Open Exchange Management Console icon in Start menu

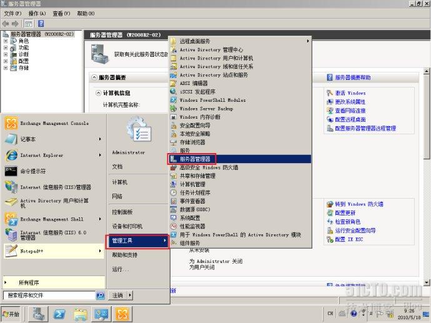pyautogui.click(x=11, y=123)
